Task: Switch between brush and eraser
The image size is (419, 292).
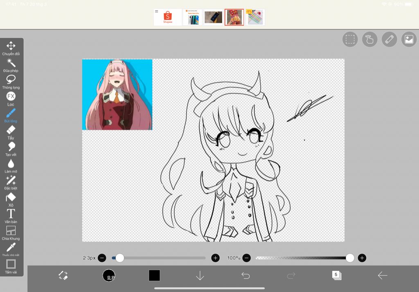Action: point(63,275)
